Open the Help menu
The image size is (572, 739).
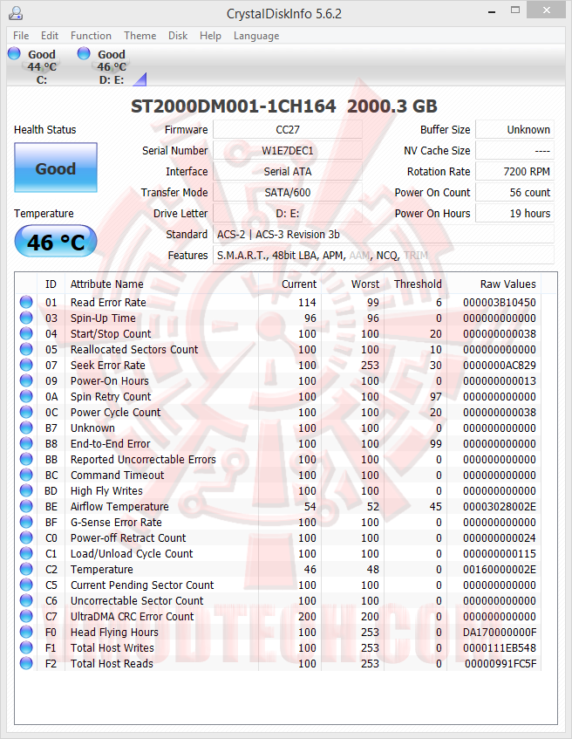[210, 36]
